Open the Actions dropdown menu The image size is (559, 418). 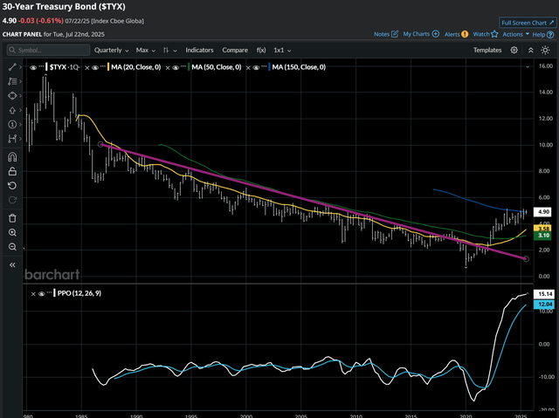click(x=515, y=34)
